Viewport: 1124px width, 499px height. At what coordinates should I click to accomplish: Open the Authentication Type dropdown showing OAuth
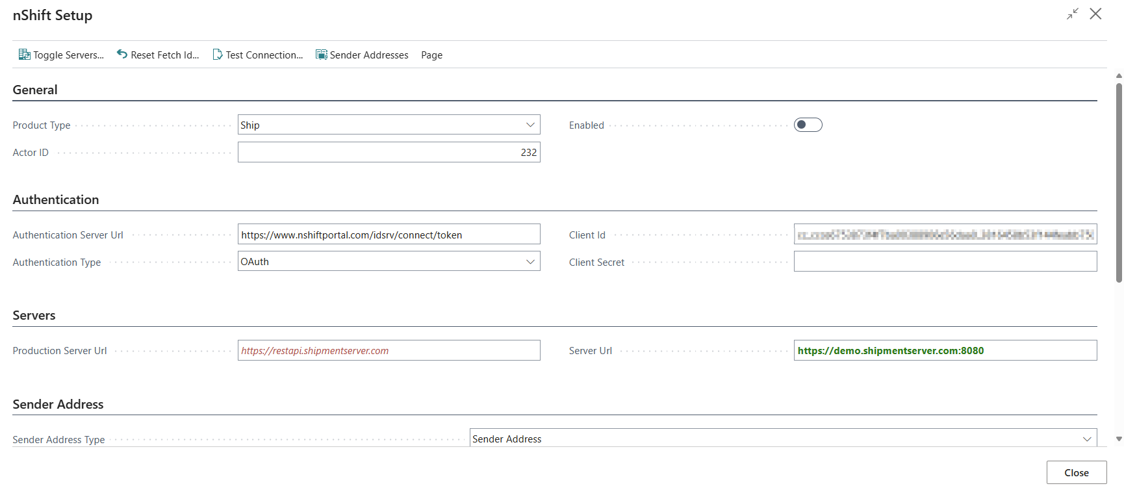[x=389, y=261]
